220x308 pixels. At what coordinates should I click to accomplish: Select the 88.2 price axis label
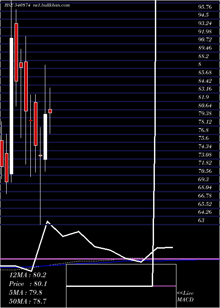pos(203,56)
